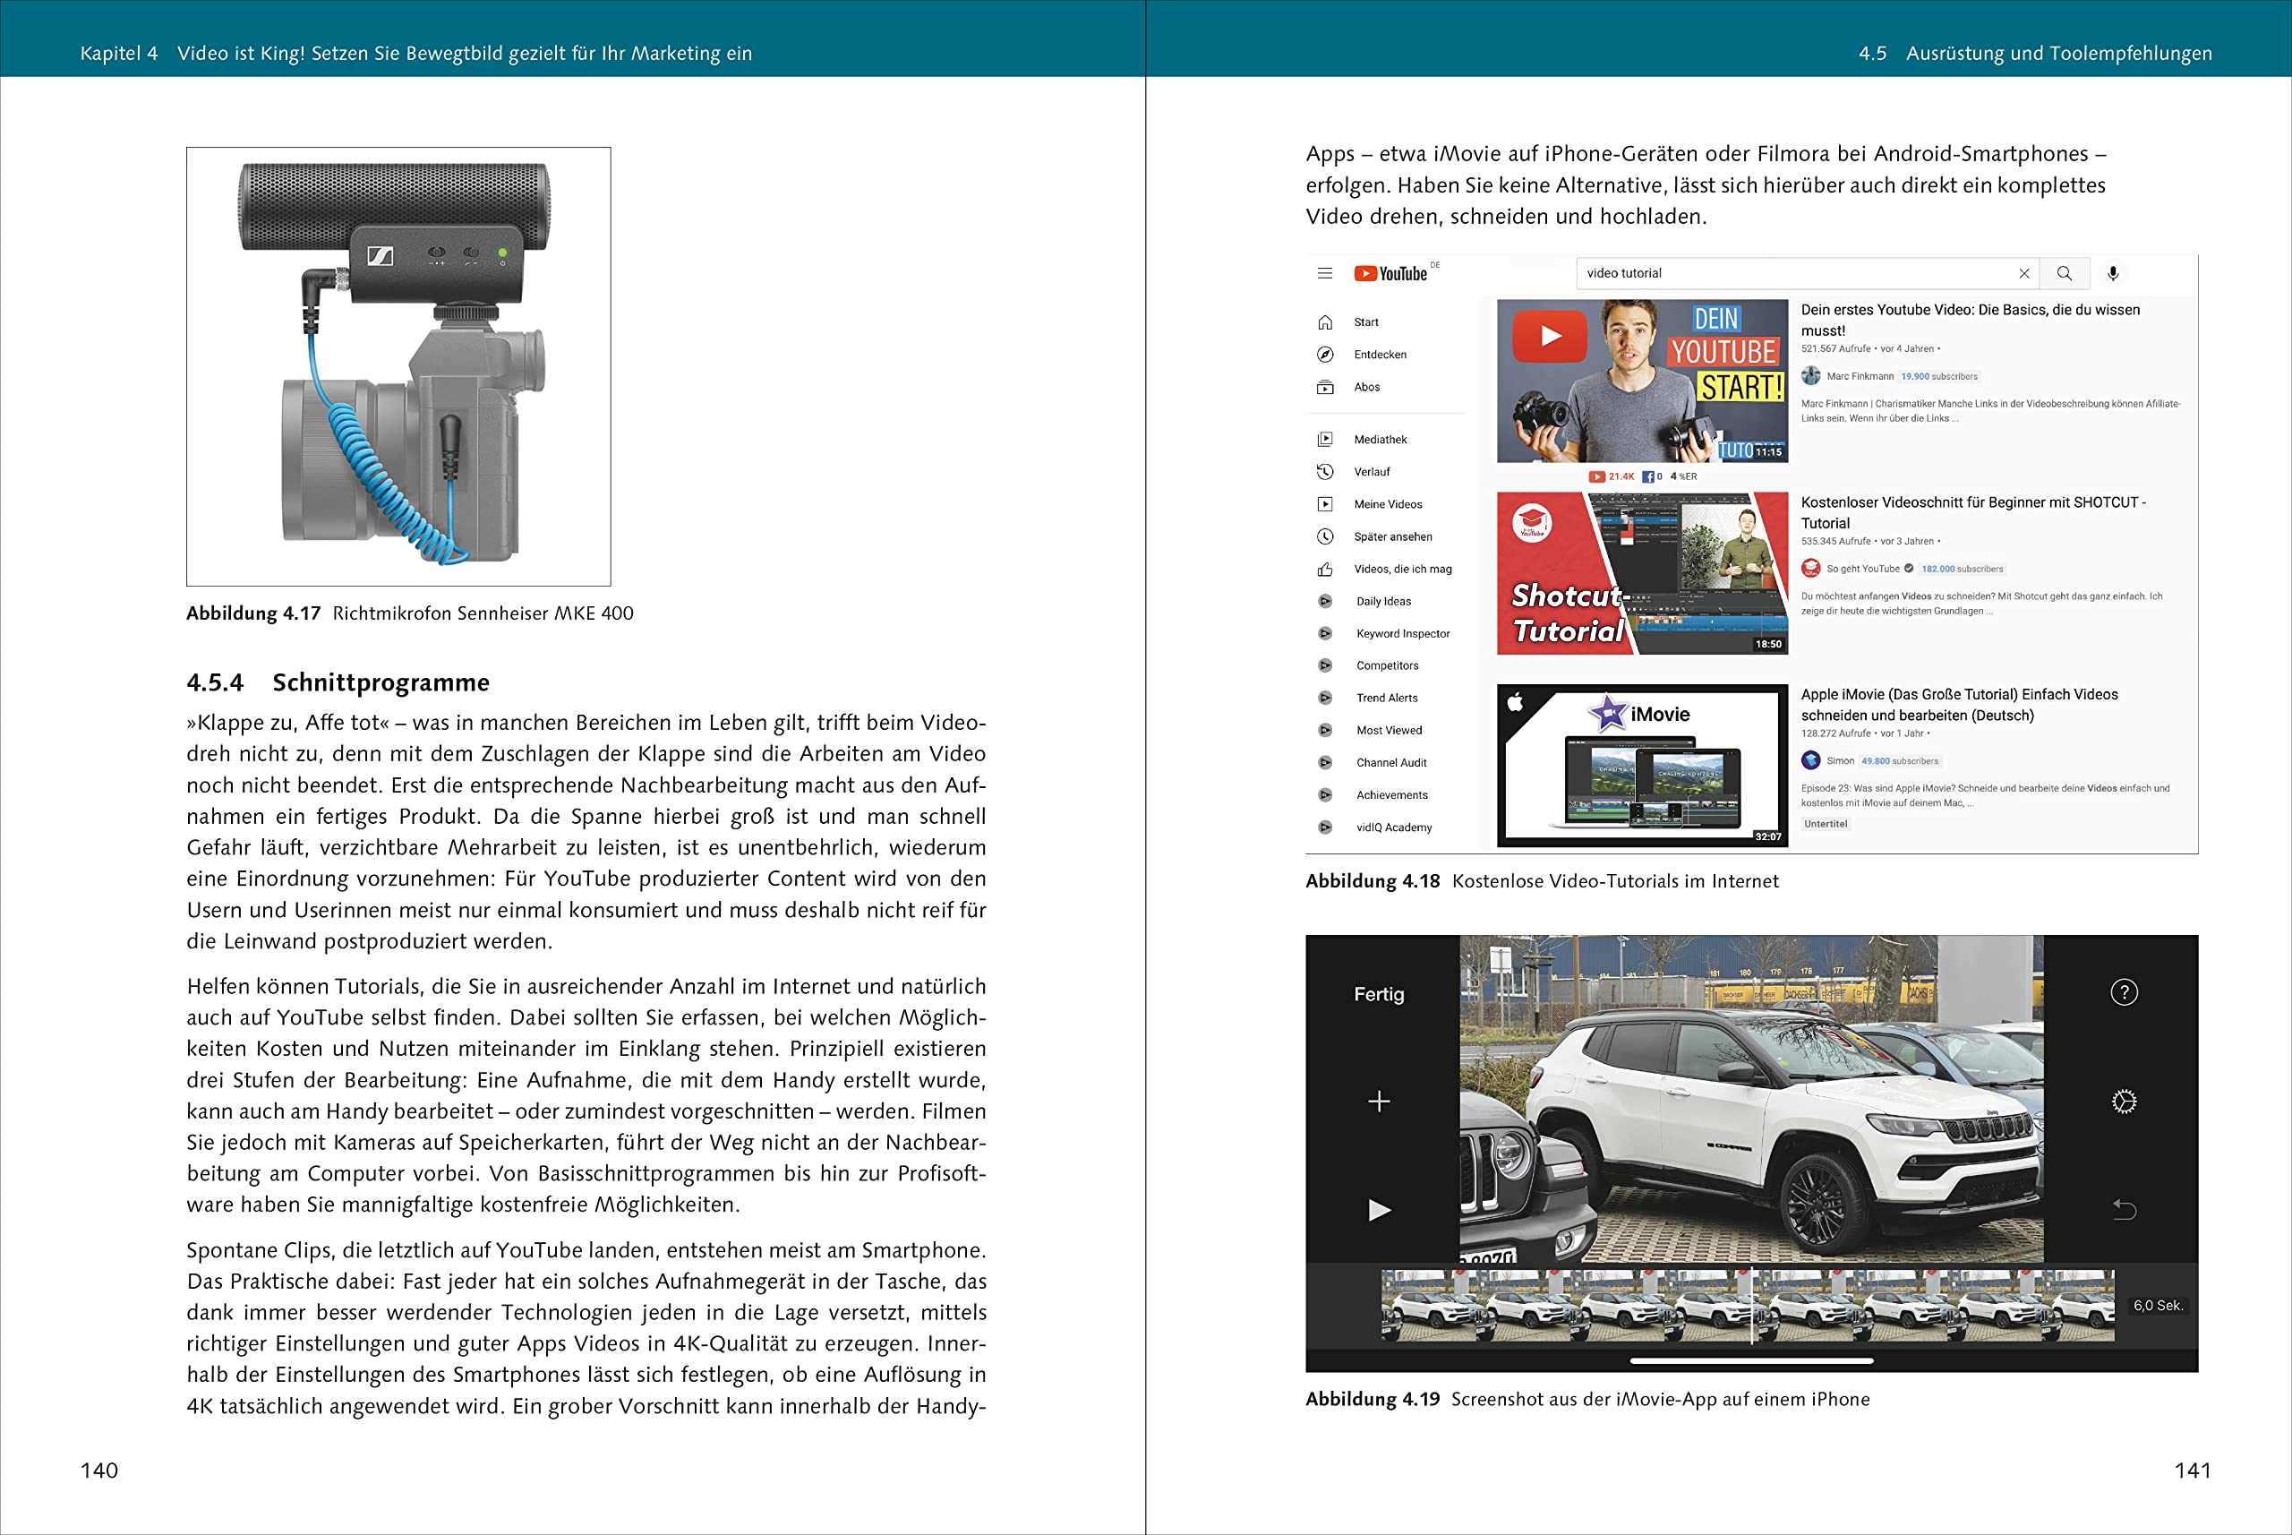
Task: Tap Fertig in iMovie app
Action: 1378,995
